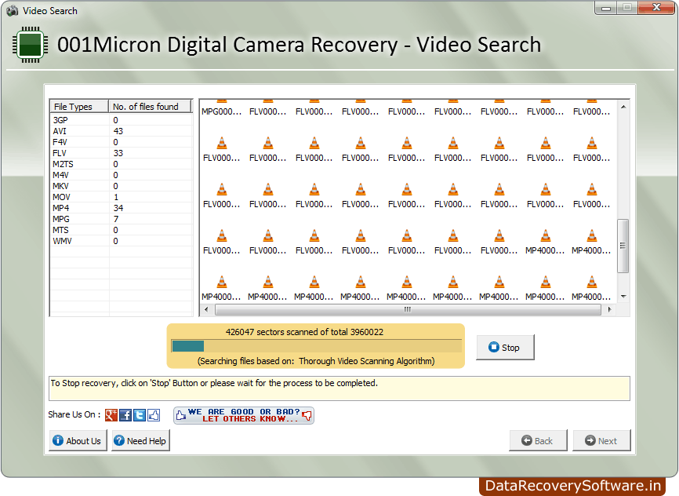Image resolution: width=679 pixels, height=496 pixels.
Task: Open the 'We are good or bad' feedback banner
Action: pos(244,415)
